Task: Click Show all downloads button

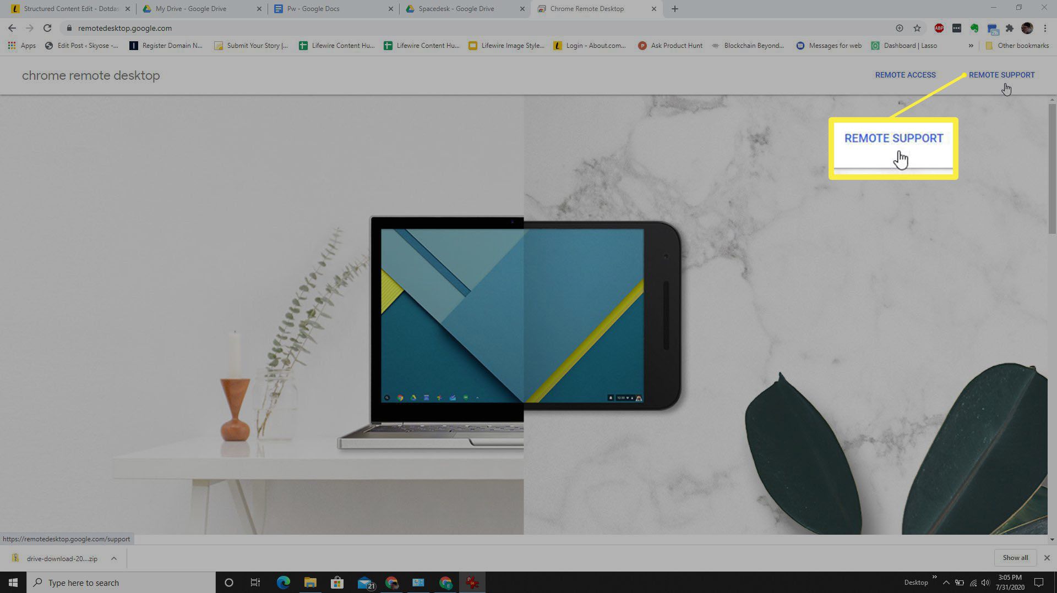Action: [x=1015, y=558]
